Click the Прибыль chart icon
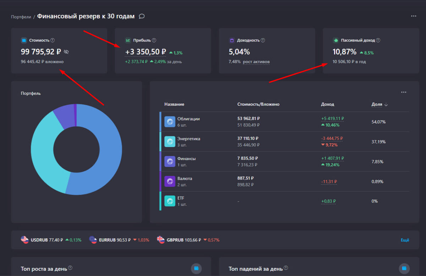The image size is (426, 276). (x=127, y=40)
